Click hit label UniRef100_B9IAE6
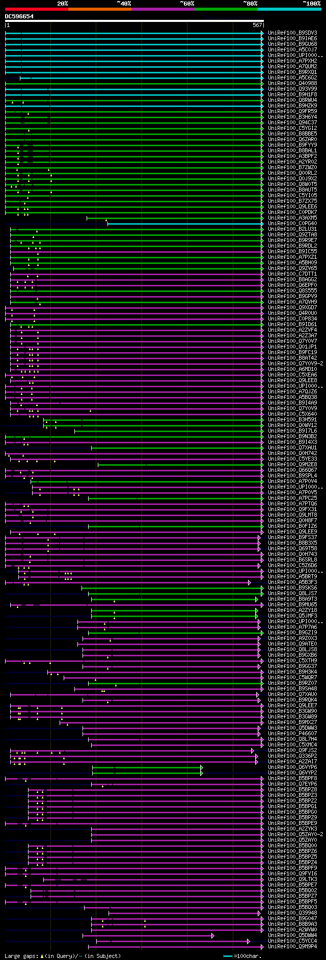326x960 pixels. pyautogui.click(x=292, y=39)
